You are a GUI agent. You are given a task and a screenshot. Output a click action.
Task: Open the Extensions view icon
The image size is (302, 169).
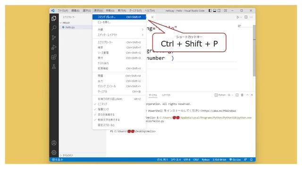pyautogui.click(x=54, y=57)
